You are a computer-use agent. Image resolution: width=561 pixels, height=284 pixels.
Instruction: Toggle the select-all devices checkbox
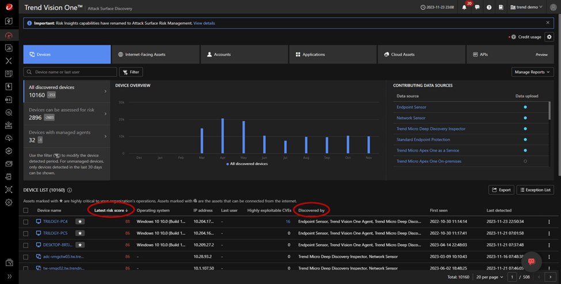(x=26, y=210)
